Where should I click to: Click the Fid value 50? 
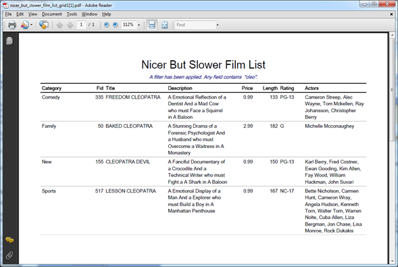pyautogui.click(x=101, y=126)
